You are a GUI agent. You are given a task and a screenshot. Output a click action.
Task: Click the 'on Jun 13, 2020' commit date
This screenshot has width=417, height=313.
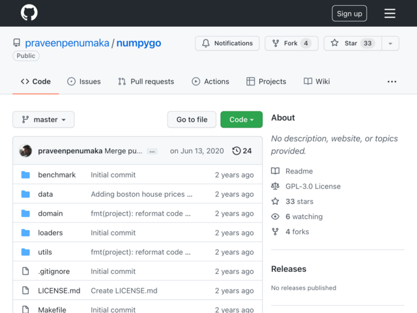pyautogui.click(x=197, y=151)
